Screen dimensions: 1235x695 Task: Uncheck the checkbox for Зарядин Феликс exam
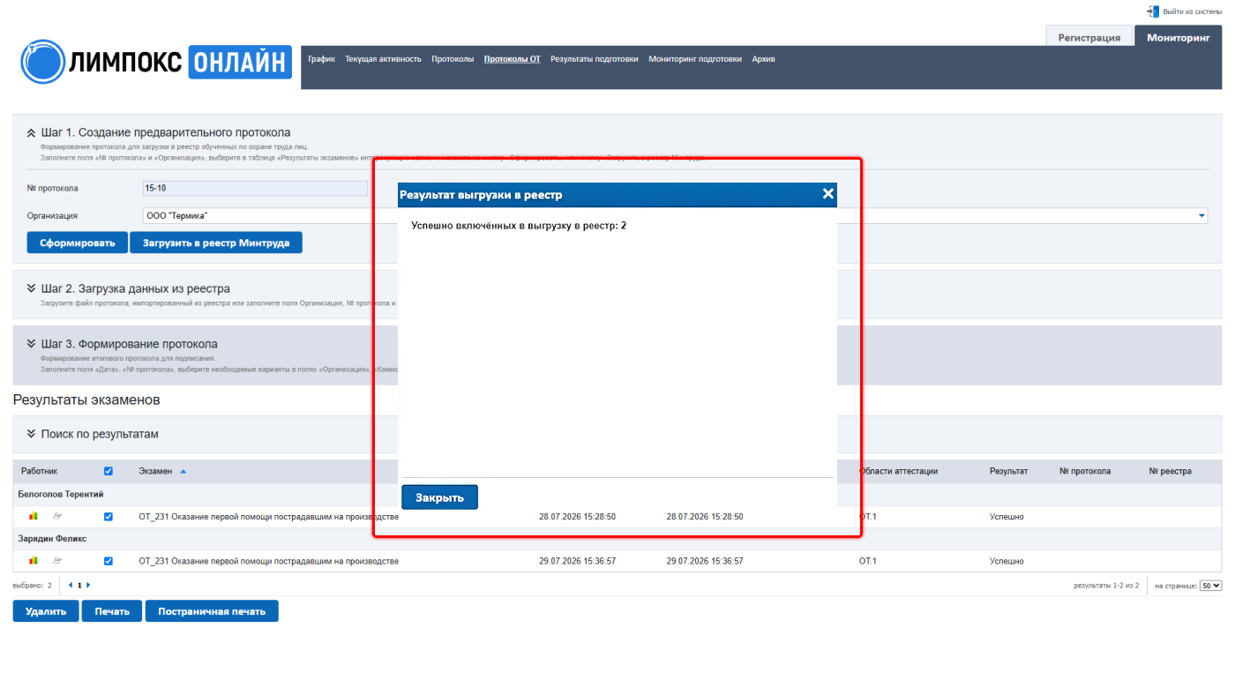coord(109,561)
